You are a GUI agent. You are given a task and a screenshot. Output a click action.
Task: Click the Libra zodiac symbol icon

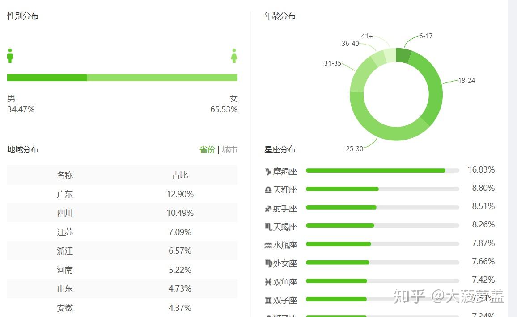click(x=268, y=190)
